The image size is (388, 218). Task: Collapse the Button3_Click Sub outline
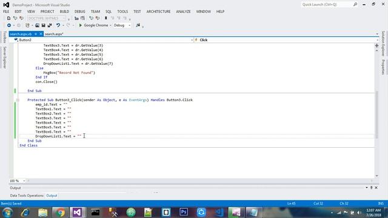(18, 100)
